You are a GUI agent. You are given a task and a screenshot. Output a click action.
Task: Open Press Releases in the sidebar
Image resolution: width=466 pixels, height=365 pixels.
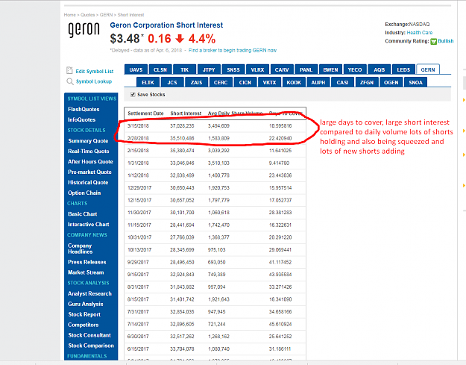coord(87,262)
